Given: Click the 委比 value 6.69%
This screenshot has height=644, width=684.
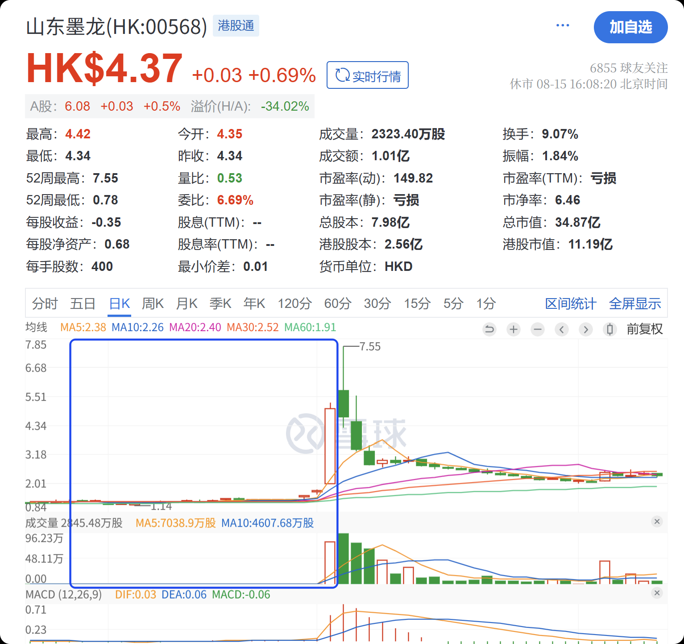Looking at the screenshot, I should tap(235, 200).
